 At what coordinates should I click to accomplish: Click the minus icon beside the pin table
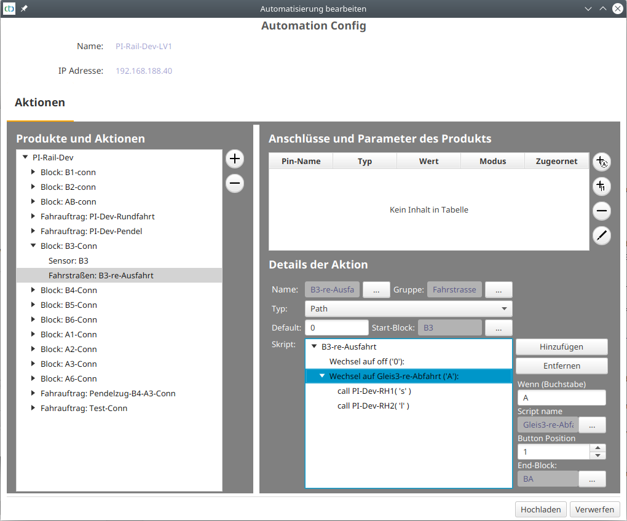[x=601, y=211]
